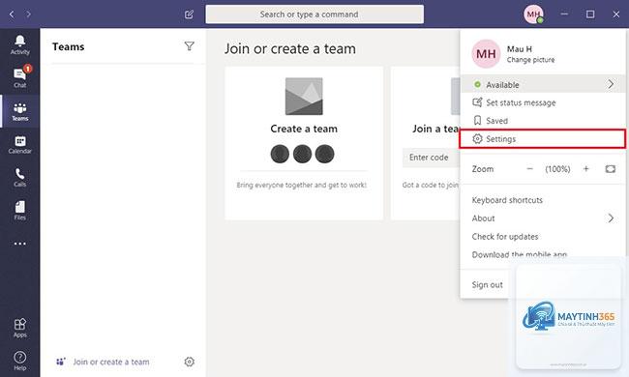Image resolution: width=629 pixels, height=377 pixels.
Task: Go back with the left arrow
Action: tap(12, 14)
